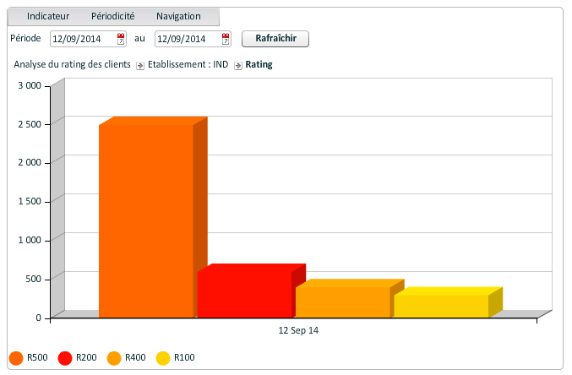Screen dimensions: 572x375
Task: Click the '2 000' y-axis value
Action: [x=30, y=163]
